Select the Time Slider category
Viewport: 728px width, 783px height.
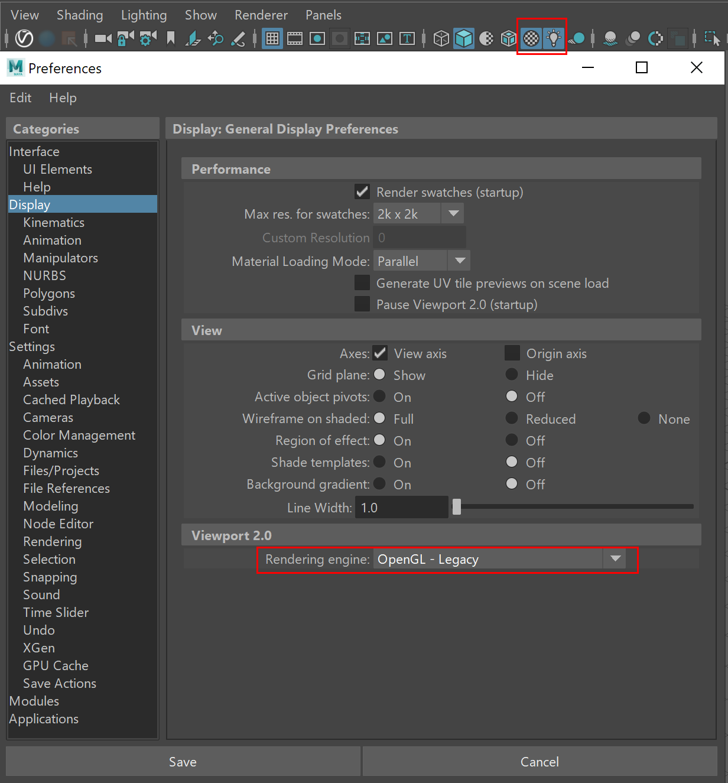pos(83,612)
